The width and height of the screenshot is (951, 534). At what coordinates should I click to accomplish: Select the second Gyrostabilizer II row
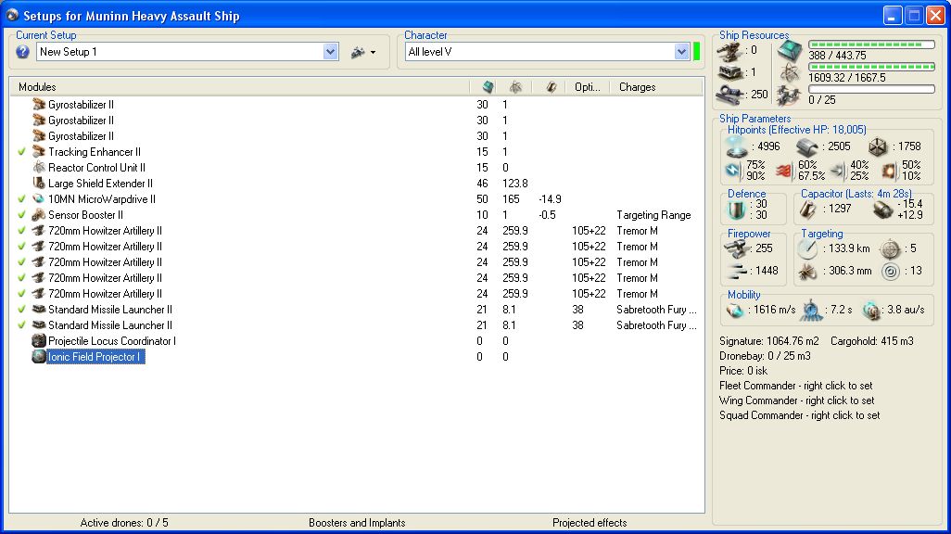pos(357,121)
